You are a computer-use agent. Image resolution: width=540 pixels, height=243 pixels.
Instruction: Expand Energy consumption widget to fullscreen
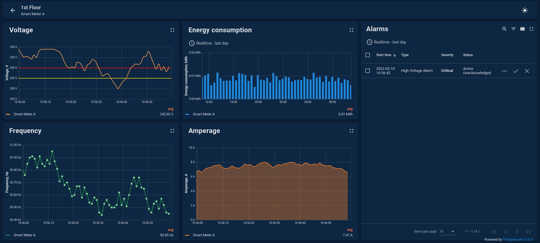352,30
